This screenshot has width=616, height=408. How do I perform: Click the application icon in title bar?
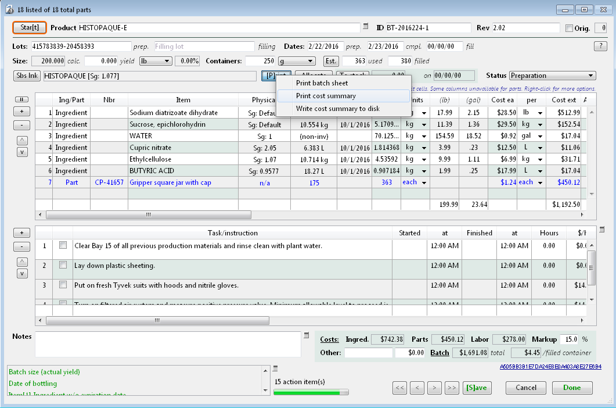point(9,9)
